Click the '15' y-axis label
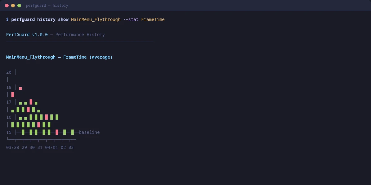 (9, 132)
